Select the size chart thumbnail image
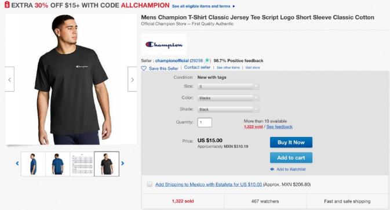Screen dimensions: 390x210 tap(82, 164)
